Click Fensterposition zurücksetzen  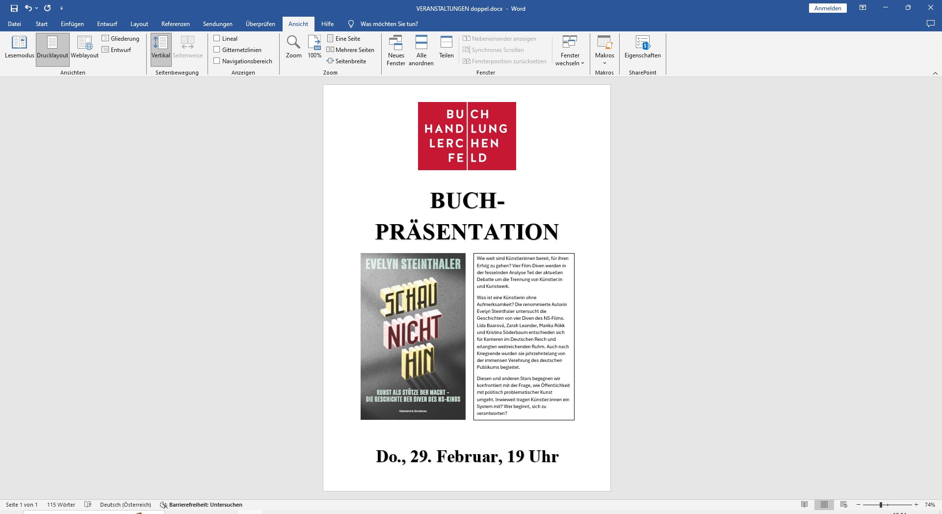coord(504,61)
